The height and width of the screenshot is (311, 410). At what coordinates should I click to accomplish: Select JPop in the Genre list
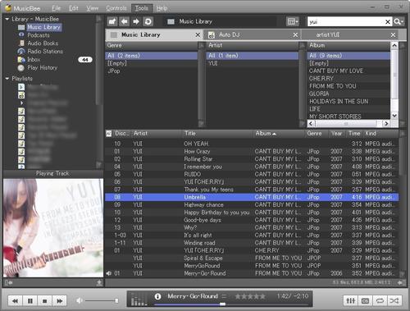[x=151, y=71]
